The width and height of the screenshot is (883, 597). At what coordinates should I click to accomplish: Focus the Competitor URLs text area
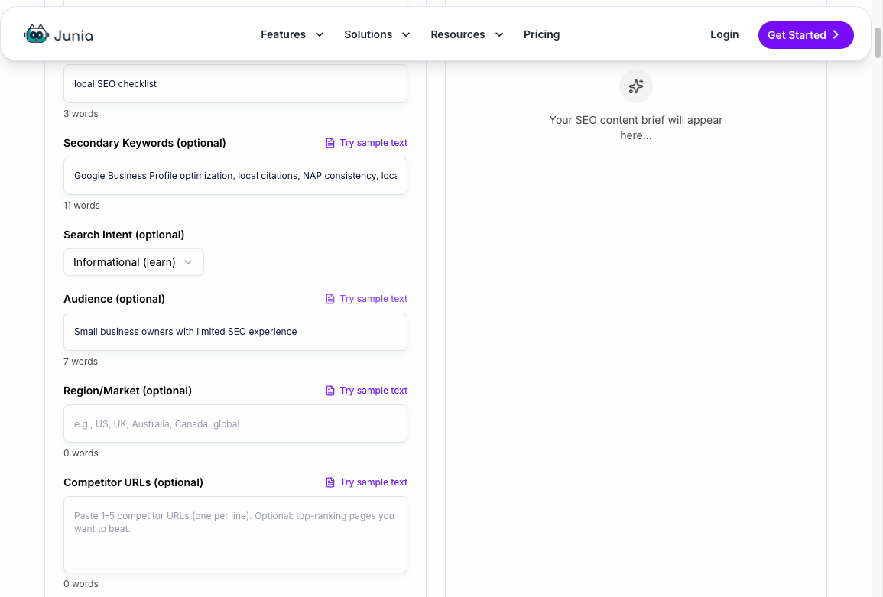pos(235,535)
